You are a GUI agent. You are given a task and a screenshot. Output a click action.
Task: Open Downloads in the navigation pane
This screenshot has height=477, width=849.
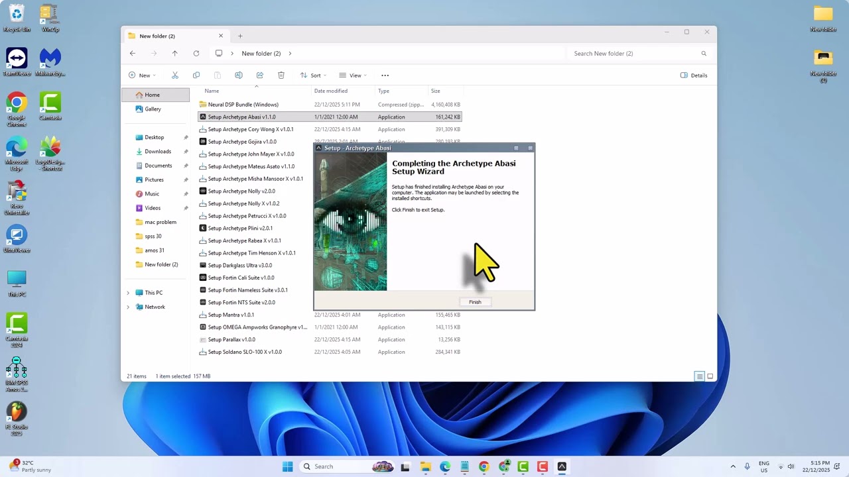click(158, 152)
